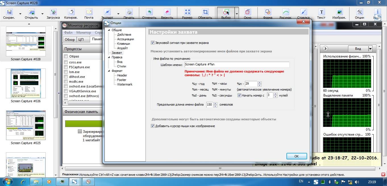
Task: Click the Рисунок drawing tool icon
Action: click(285, 12)
